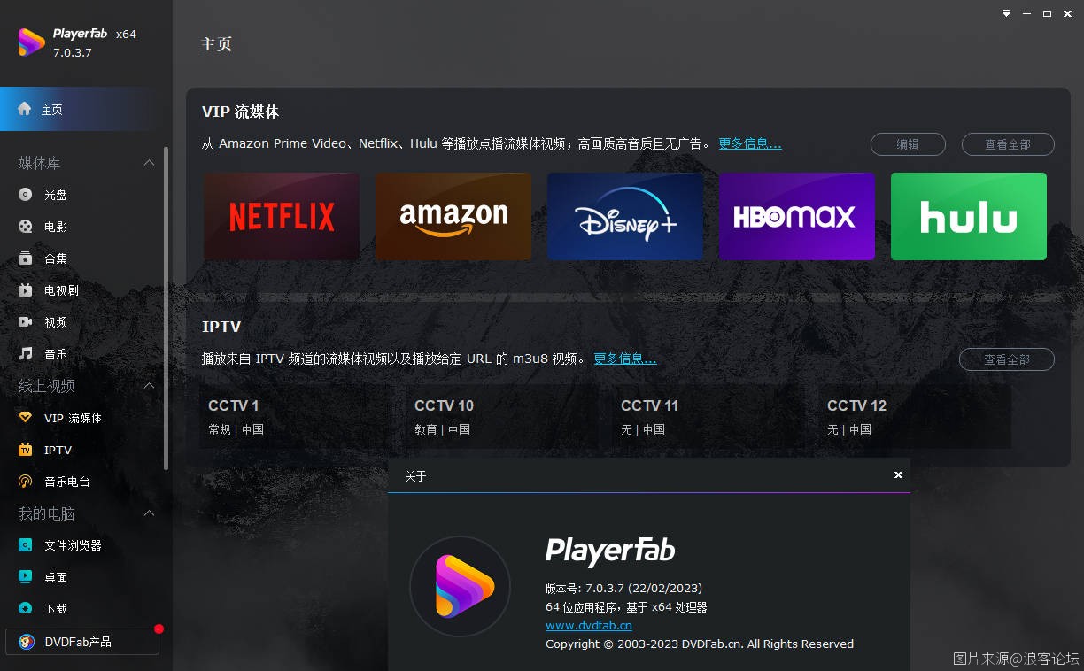Collapse the 线上视频 section

[x=149, y=386]
